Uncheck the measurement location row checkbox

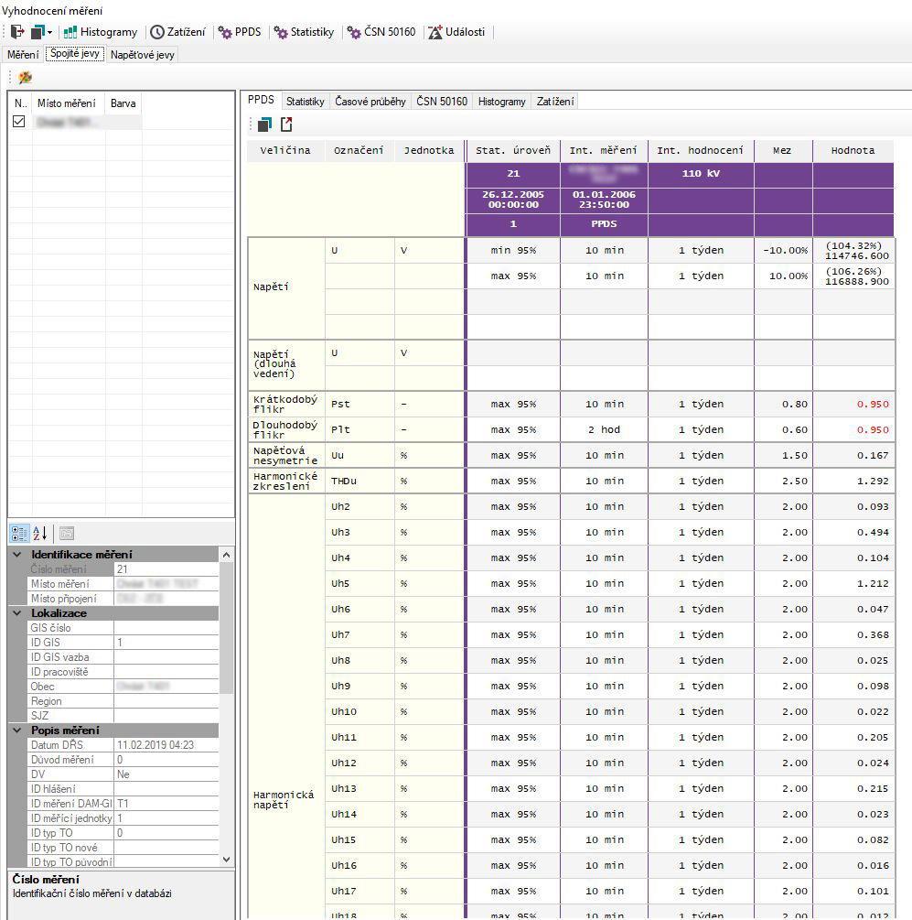(x=19, y=121)
